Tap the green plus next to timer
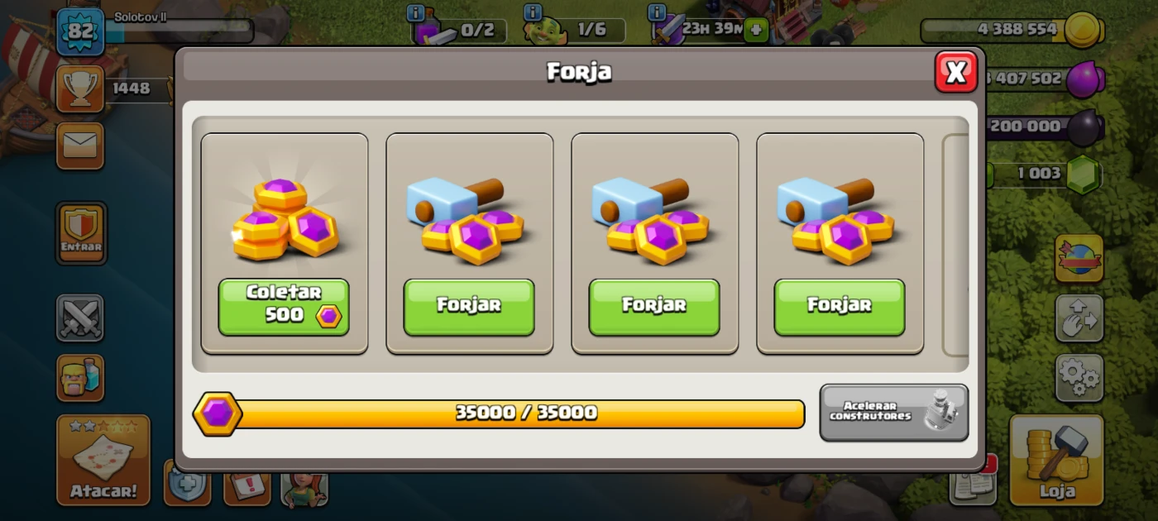Screen dimensions: 1158x521 pyautogui.click(x=756, y=31)
